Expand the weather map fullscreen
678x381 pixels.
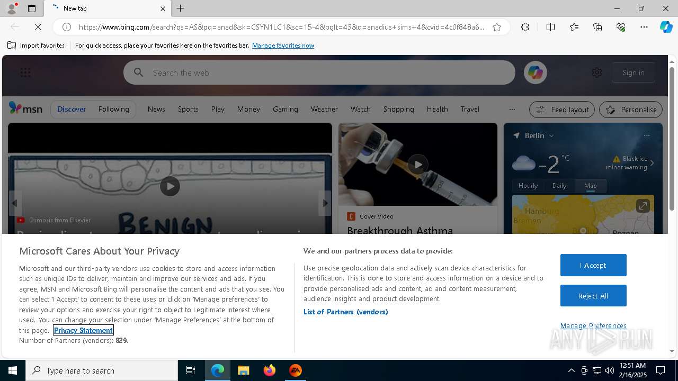click(643, 206)
